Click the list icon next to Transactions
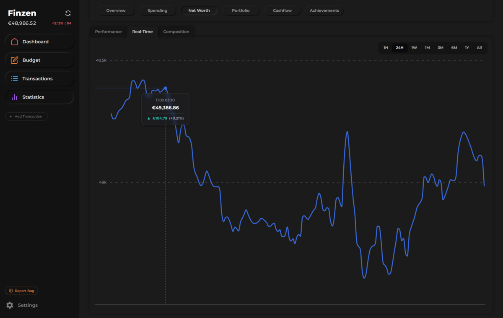Viewport: 503px width, 318px height. (x=15, y=78)
